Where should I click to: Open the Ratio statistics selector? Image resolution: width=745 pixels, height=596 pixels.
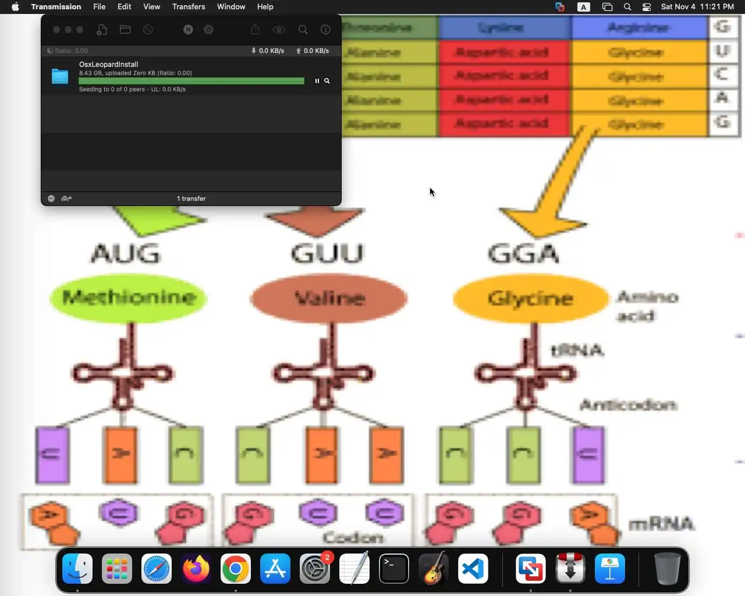tap(68, 51)
